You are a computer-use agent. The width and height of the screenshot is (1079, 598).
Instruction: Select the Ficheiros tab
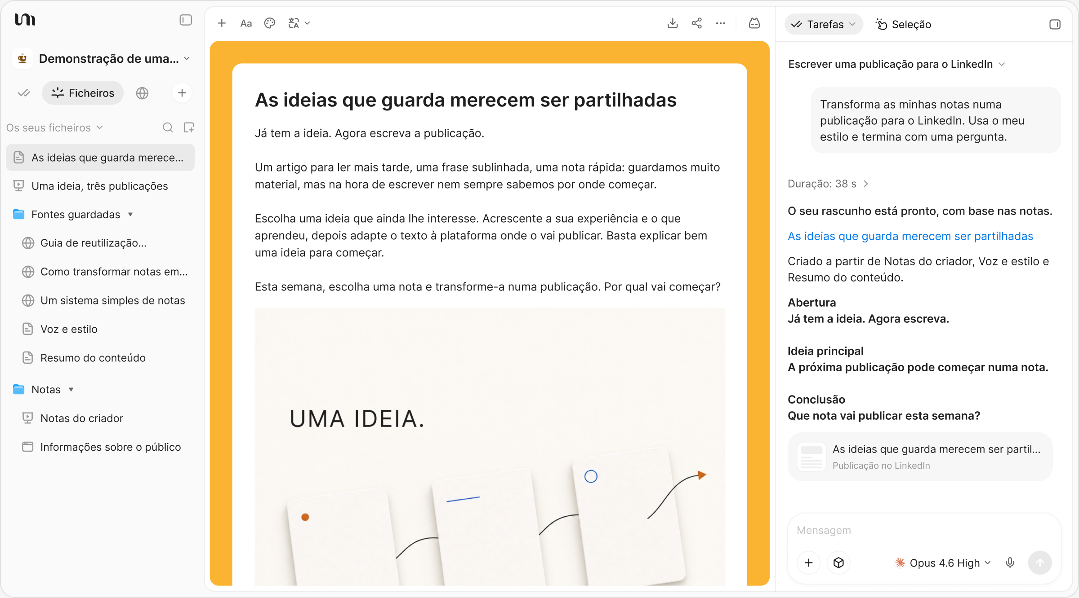point(83,93)
